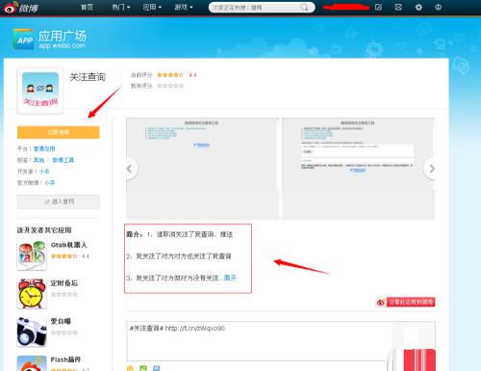The image size is (481, 371).
Task: Open the app.weibo.com link under 应用广场
Action: click(x=63, y=45)
